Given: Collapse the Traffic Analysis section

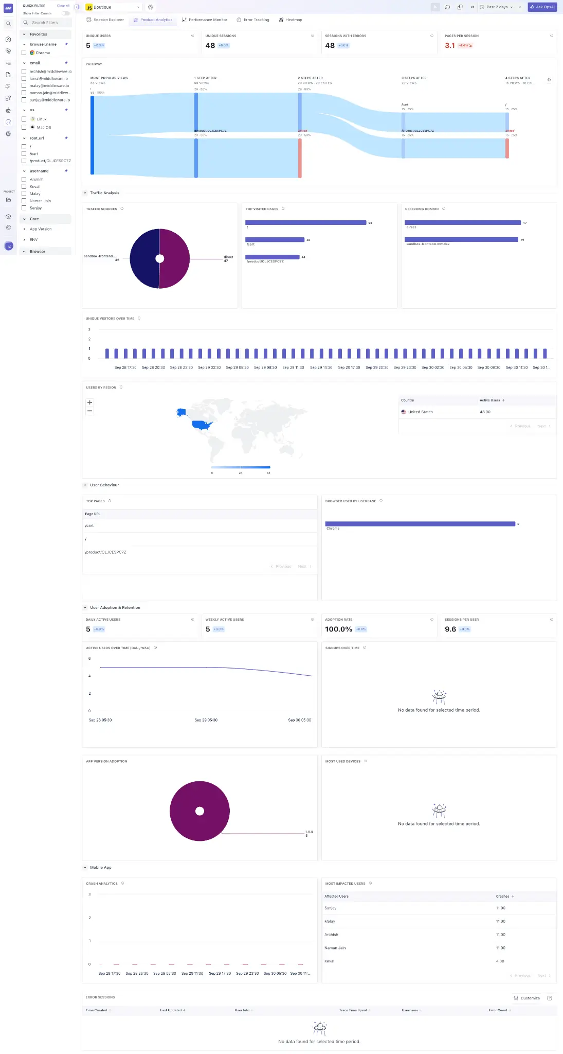Looking at the screenshot, I should click(85, 193).
